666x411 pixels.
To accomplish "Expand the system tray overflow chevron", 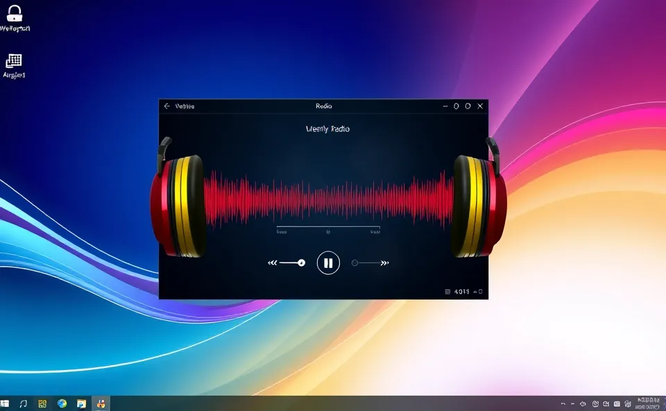I will point(563,404).
